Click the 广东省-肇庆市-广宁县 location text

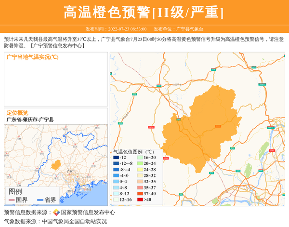30,120
